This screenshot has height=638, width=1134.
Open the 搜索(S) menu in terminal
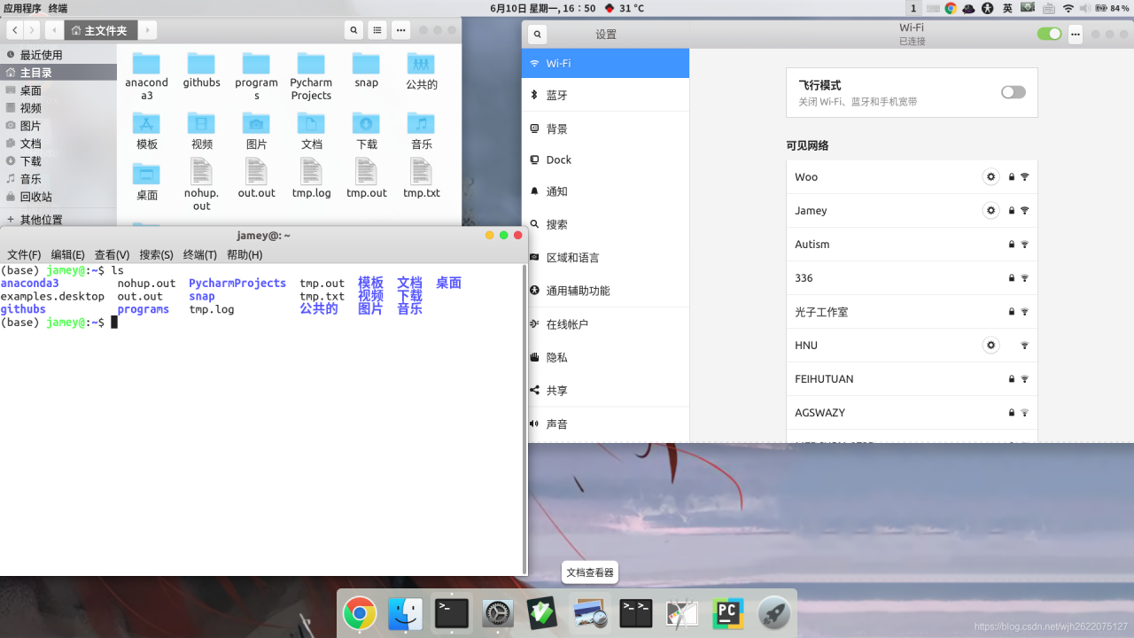[157, 254]
